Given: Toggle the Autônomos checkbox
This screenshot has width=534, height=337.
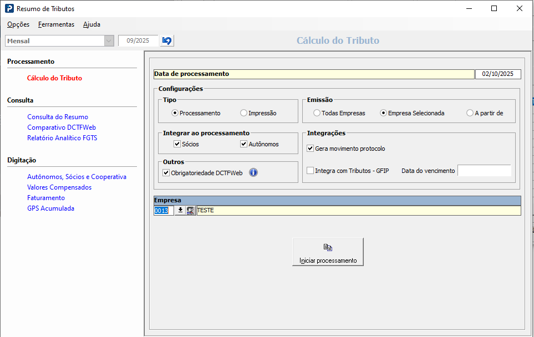Looking at the screenshot, I should (243, 144).
